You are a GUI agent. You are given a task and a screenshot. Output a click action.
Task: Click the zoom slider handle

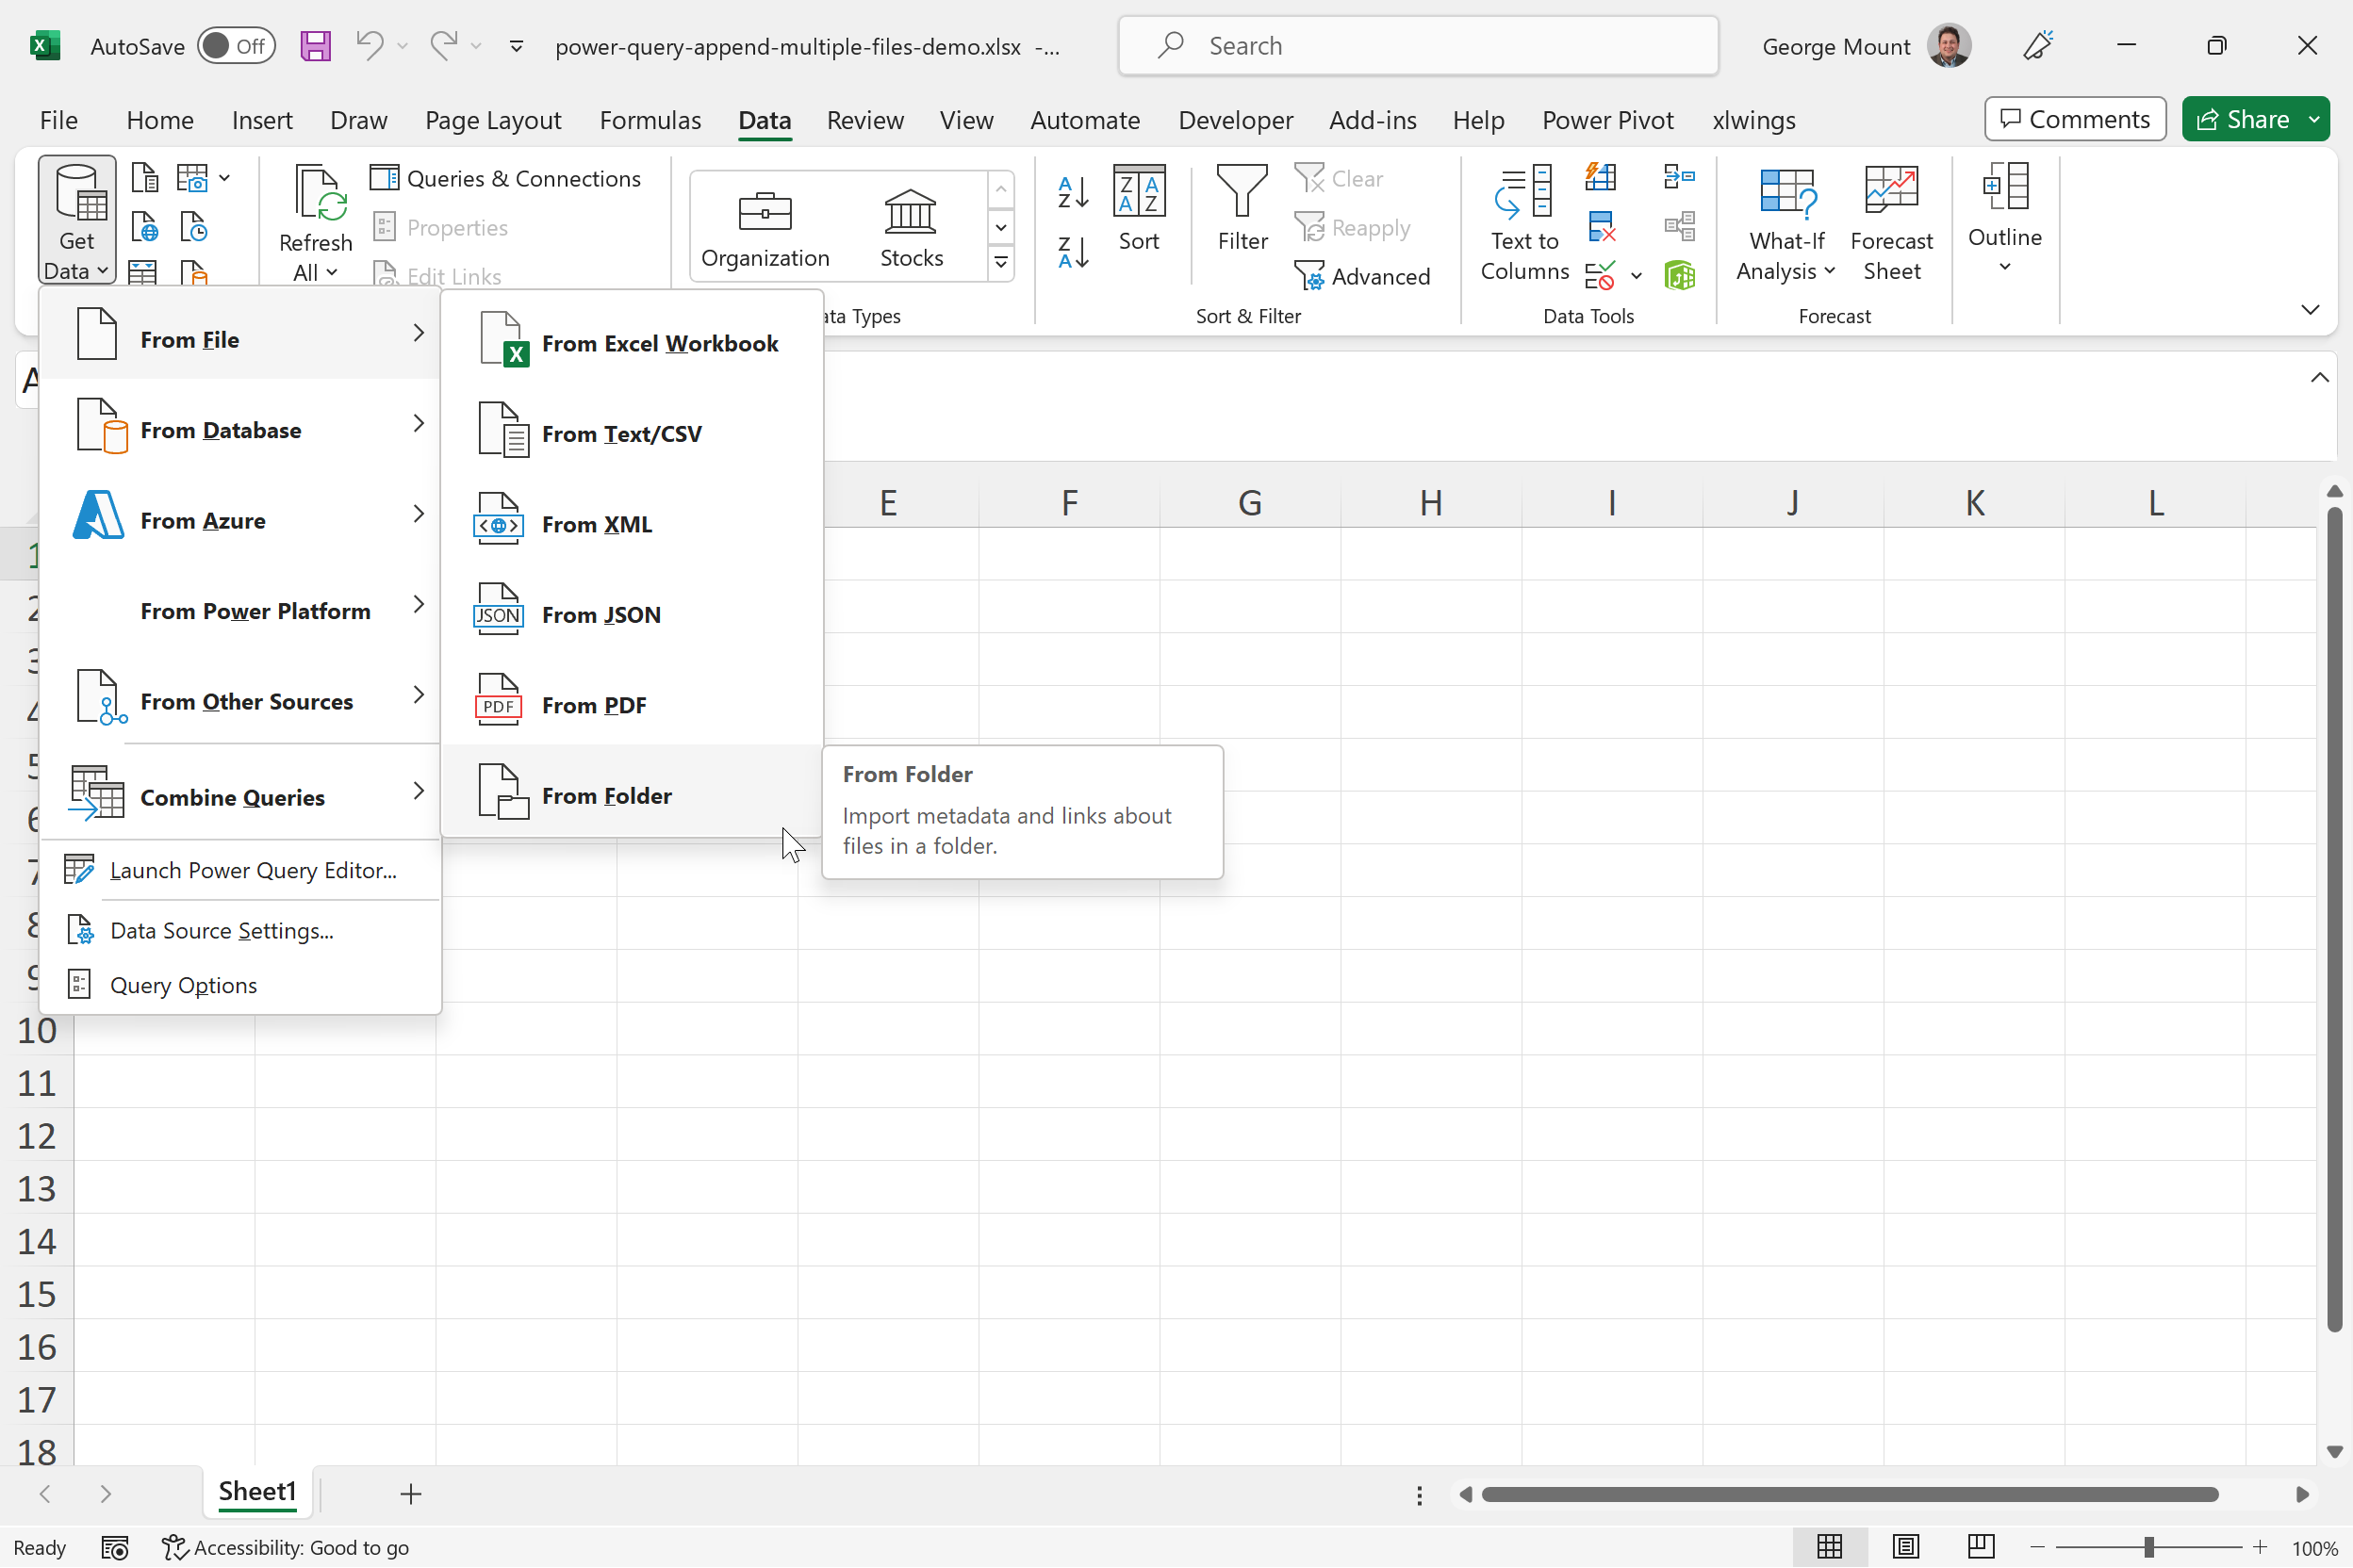tap(2147, 1547)
